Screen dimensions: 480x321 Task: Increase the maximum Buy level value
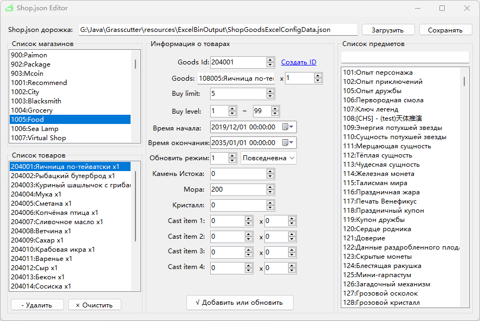(275, 109)
